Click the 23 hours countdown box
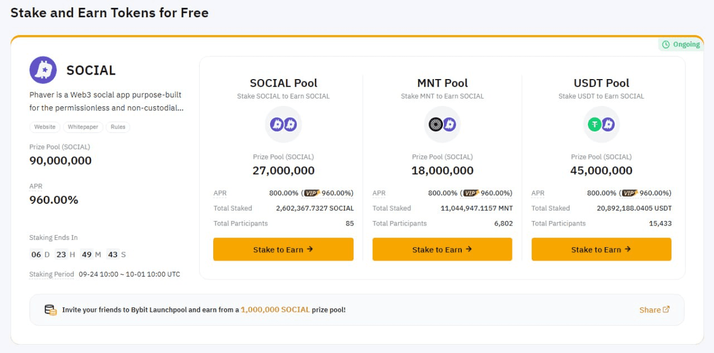The image size is (714, 353). tap(61, 254)
